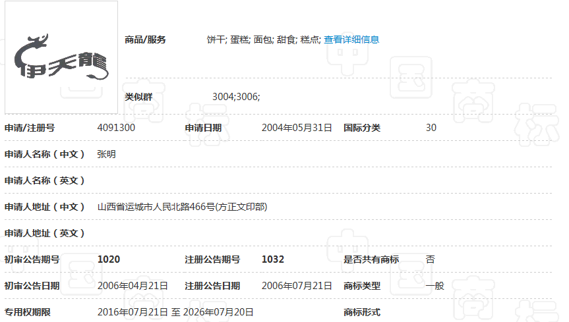569x322 pixels.
Task: Click the 类似群 label
Action: tap(138, 97)
